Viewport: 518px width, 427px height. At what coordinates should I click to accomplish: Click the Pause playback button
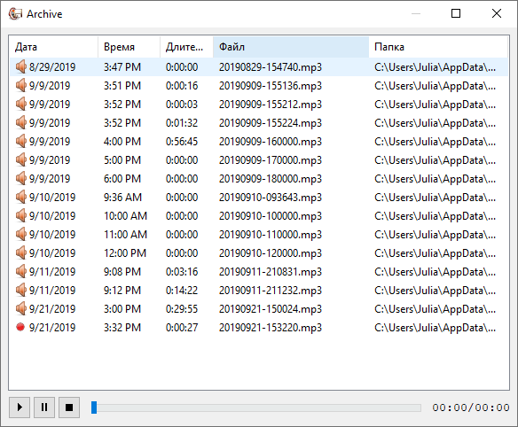[x=44, y=408]
